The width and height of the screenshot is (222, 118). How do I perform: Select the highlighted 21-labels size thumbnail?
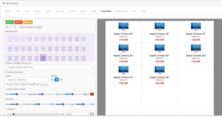[x=43, y=58]
